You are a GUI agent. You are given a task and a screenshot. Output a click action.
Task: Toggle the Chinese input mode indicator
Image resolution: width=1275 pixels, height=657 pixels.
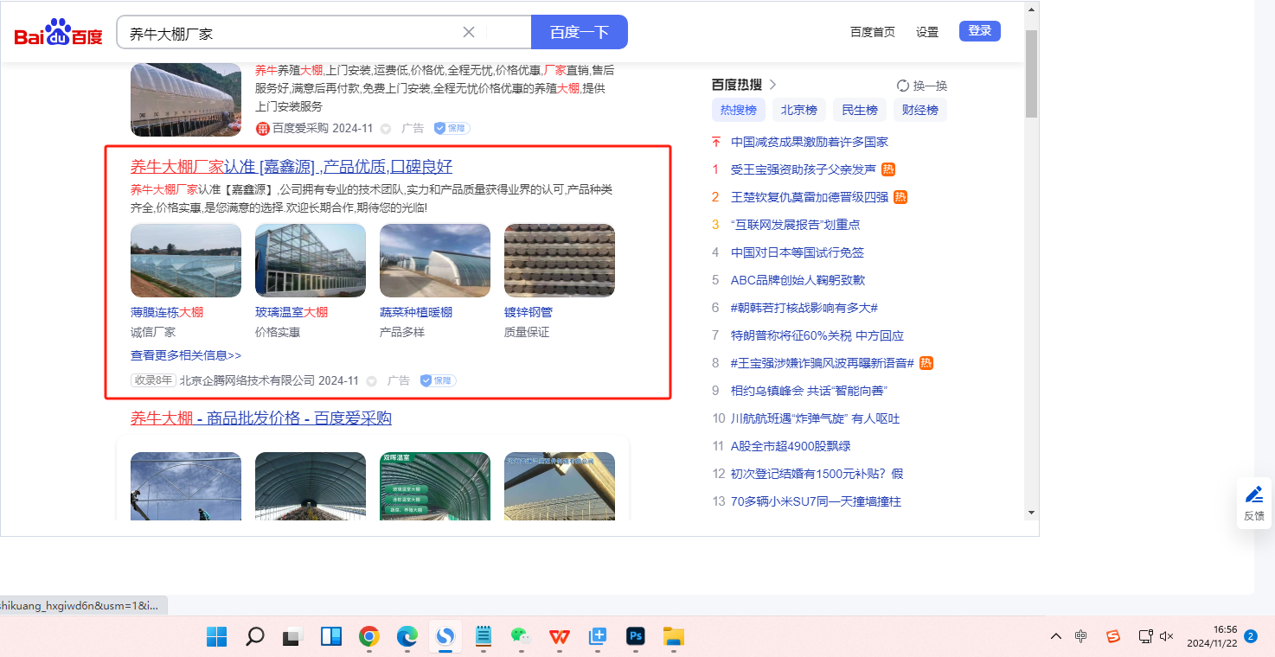click(1081, 636)
